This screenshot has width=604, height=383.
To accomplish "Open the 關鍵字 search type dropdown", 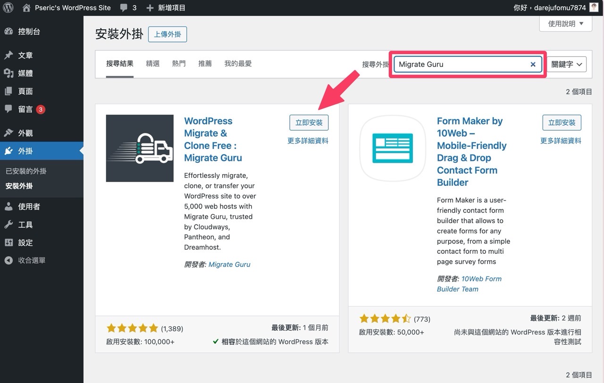I will [567, 64].
